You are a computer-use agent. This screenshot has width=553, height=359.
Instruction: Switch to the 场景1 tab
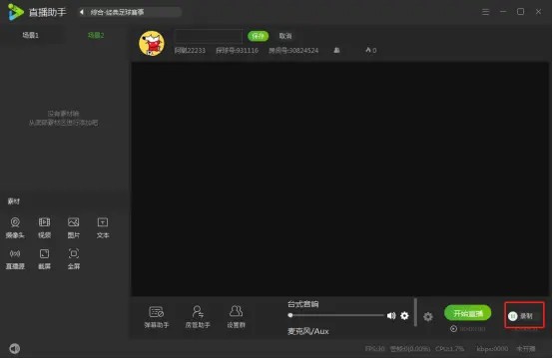click(30, 35)
